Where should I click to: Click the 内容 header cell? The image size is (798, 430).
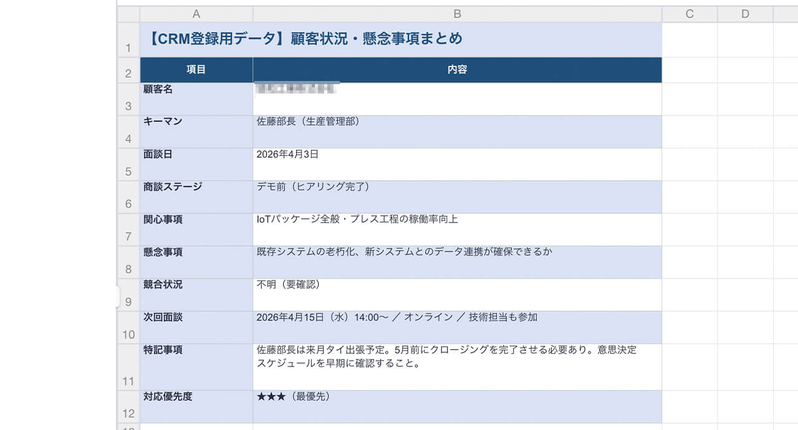pyautogui.click(x=457, y=70)
